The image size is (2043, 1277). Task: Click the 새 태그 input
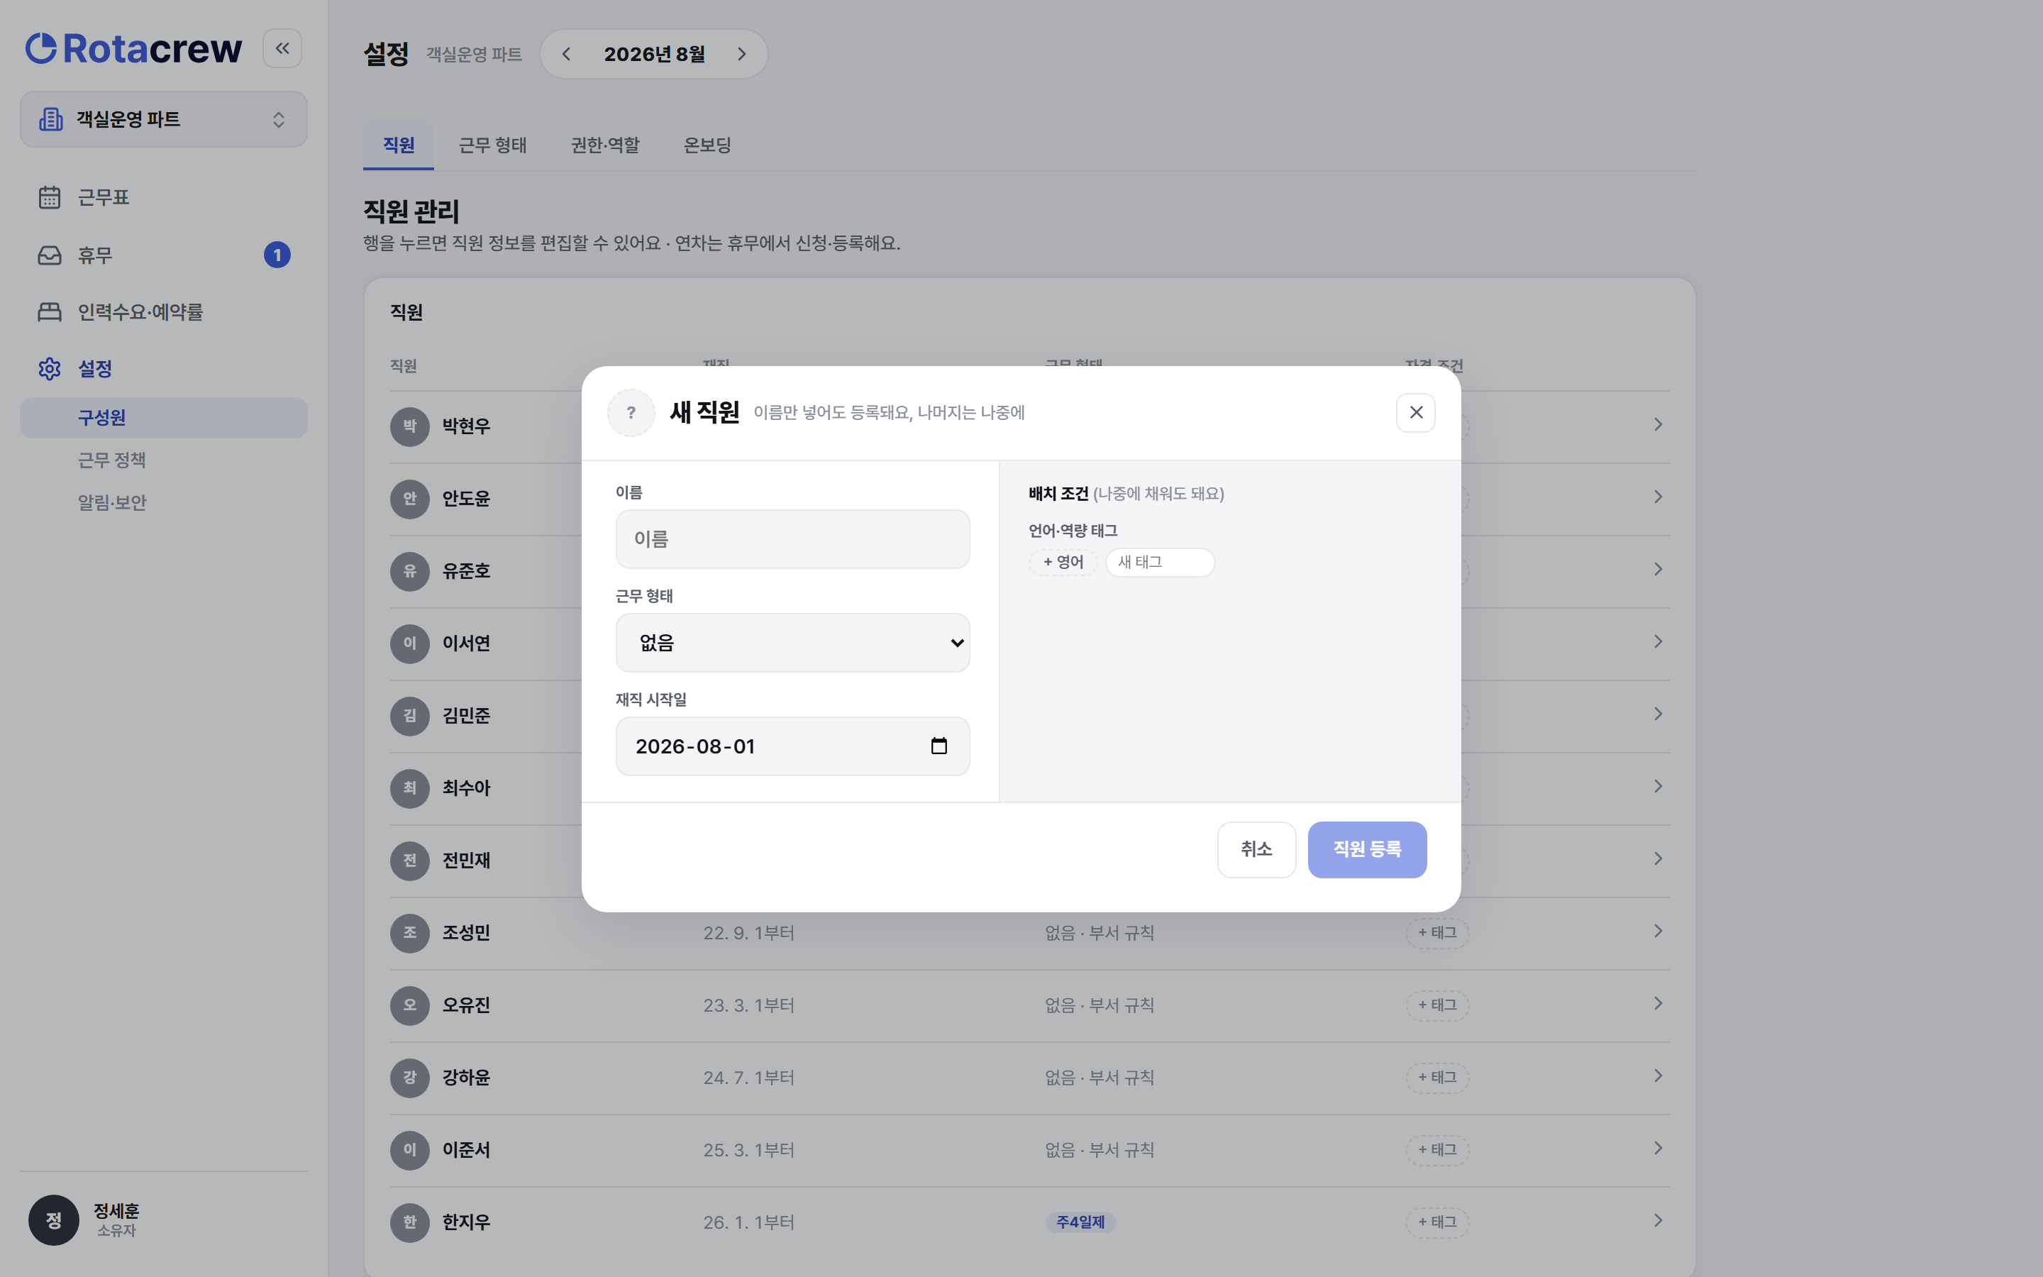click(1160, 563)
